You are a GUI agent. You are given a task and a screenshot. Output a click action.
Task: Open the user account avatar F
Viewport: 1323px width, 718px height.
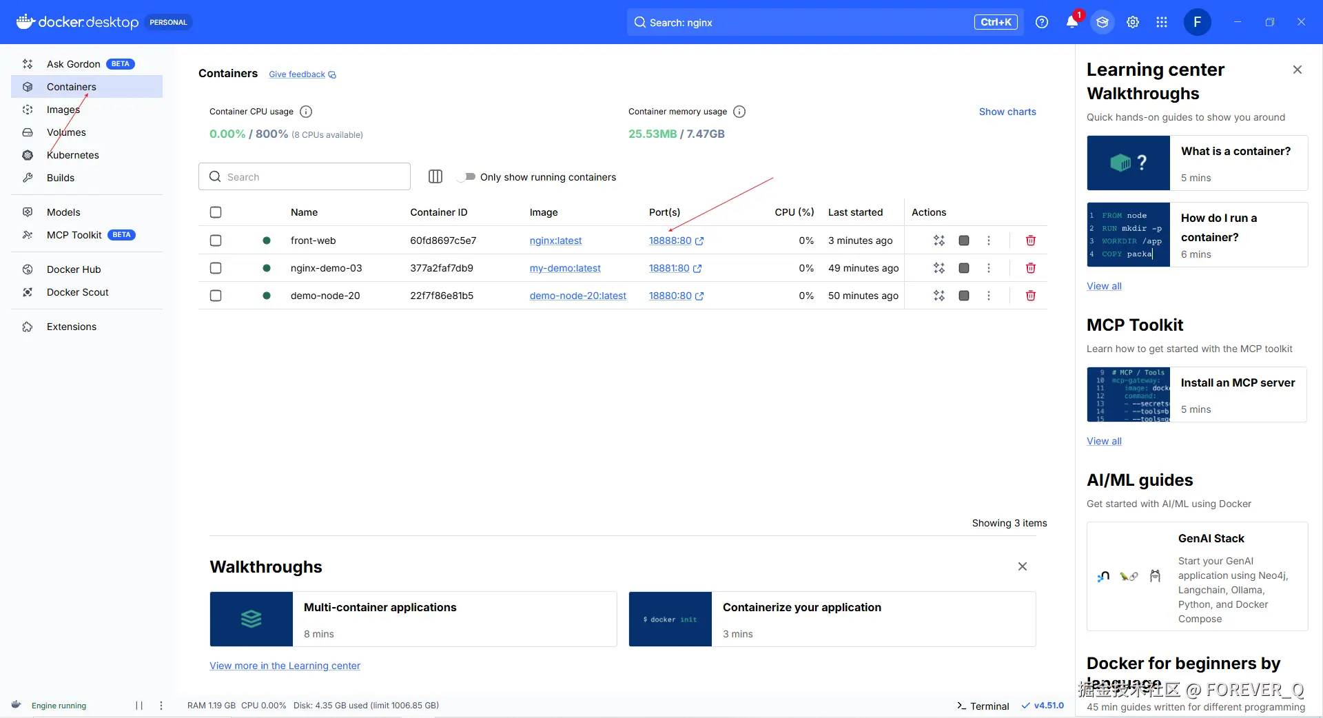click(1198, 22)
